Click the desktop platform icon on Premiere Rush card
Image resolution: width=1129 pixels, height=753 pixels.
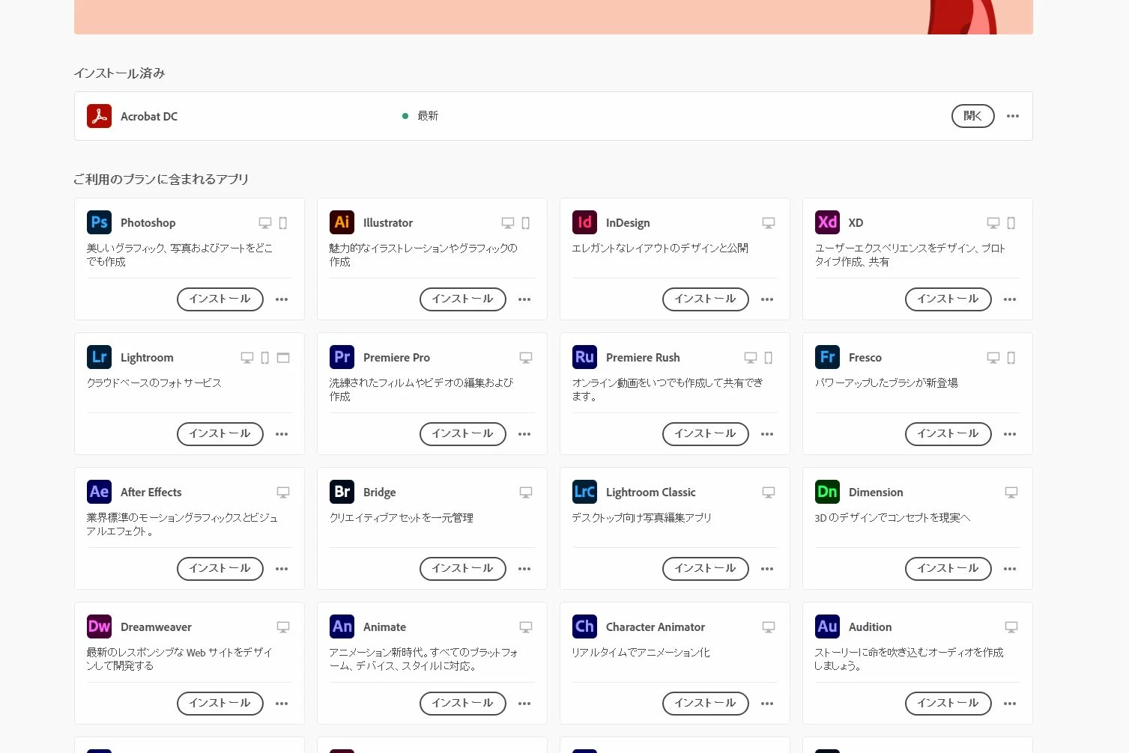click(751, 358)
